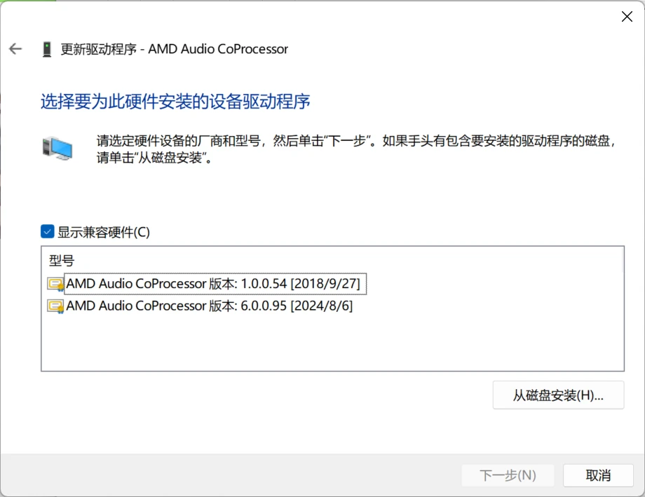Click the 2018/9/27 date in first entry
The image size is (645, 497).
(x=325, y=284)
